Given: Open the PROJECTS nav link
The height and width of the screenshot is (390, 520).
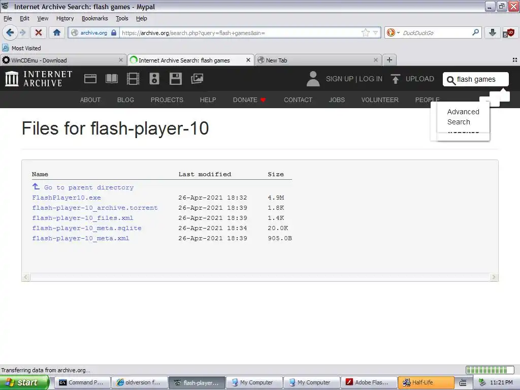Looking at the screenshot, I should pos(167,100).
